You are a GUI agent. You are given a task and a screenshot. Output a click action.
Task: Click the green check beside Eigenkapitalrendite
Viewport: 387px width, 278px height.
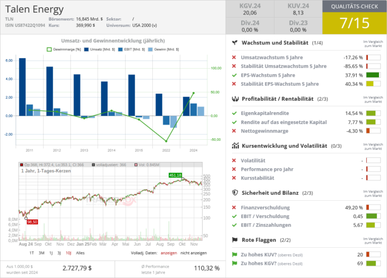tap(234, 113)
